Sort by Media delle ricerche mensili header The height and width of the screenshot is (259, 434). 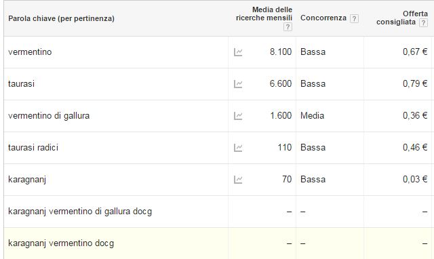click(x=264, y=14)
